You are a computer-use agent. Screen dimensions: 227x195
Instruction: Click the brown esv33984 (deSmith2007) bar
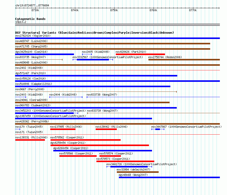point(138,172)
